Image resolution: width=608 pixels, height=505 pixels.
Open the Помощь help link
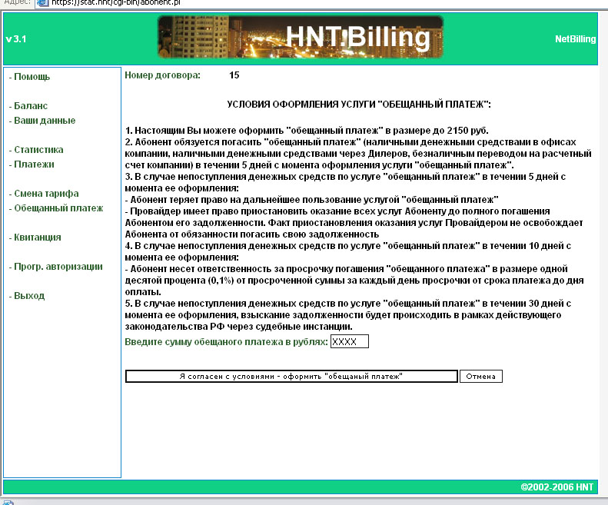32,77
